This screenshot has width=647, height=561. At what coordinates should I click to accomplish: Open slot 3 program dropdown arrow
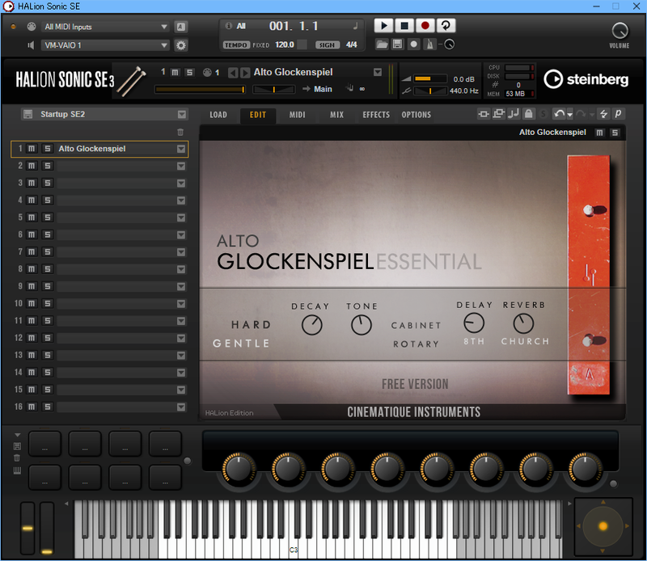(181, 183)
